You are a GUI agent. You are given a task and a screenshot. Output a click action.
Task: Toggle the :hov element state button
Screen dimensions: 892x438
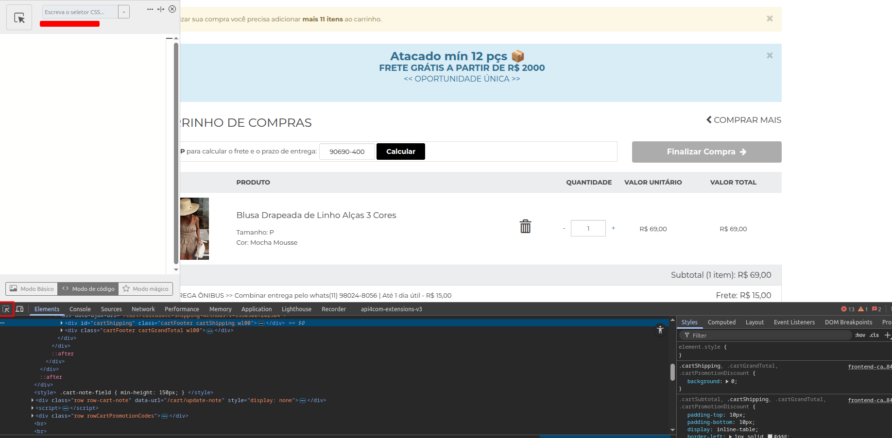860,335
